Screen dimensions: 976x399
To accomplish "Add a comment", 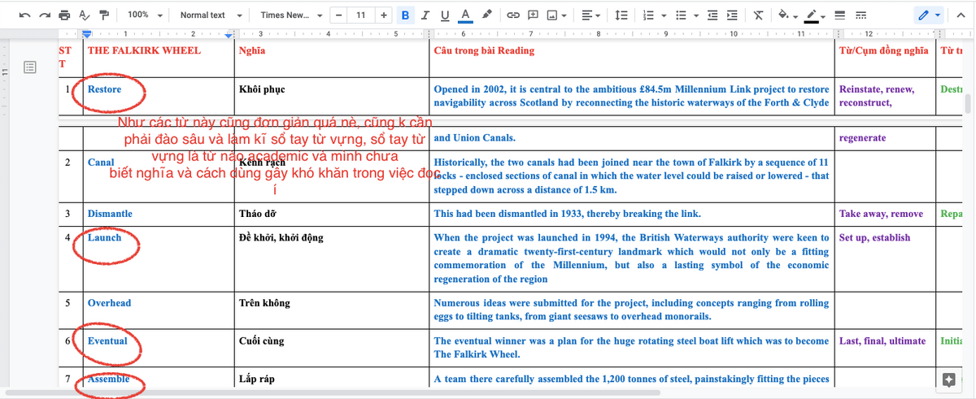I will pos(533,15).
